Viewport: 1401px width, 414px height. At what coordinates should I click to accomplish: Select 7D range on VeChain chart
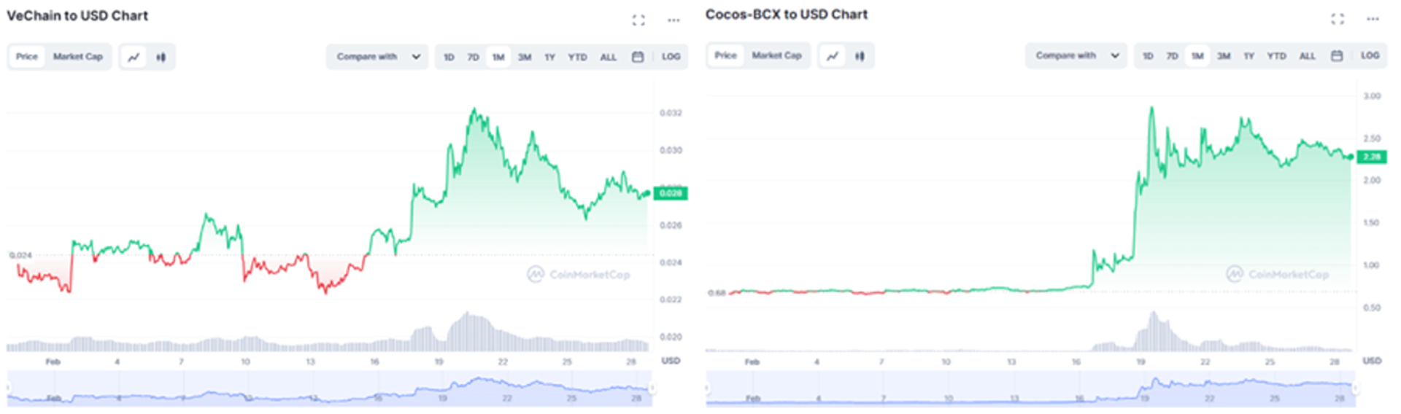pyautogui.click(x=474, y=57)
